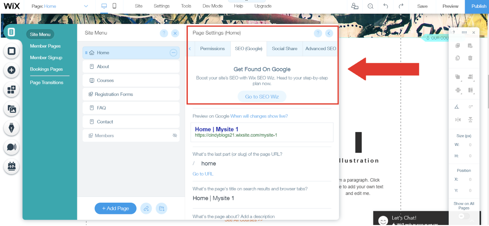Click the add folder icon beside Add Page
489x226 pixels.
click(x=162, y=209)
